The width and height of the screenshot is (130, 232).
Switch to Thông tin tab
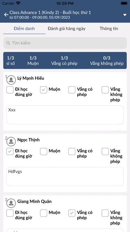[109, 29]
